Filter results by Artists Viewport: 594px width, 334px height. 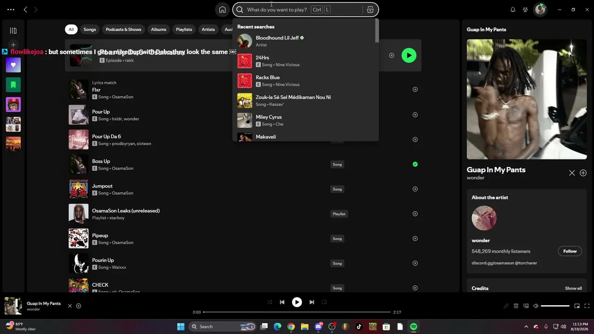pyautogui.click(x=208, y=30)
